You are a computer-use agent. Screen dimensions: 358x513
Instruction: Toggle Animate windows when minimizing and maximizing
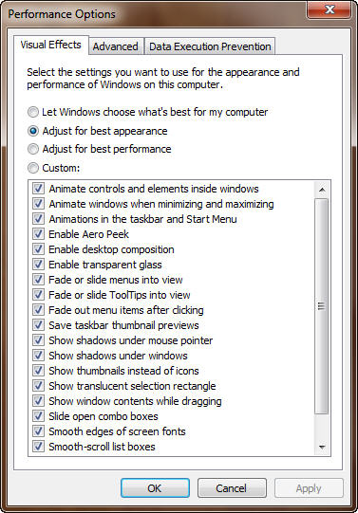point(38,204)
